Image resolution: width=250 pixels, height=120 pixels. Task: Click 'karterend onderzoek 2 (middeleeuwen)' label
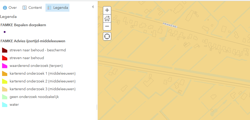(x=43, y=81)
